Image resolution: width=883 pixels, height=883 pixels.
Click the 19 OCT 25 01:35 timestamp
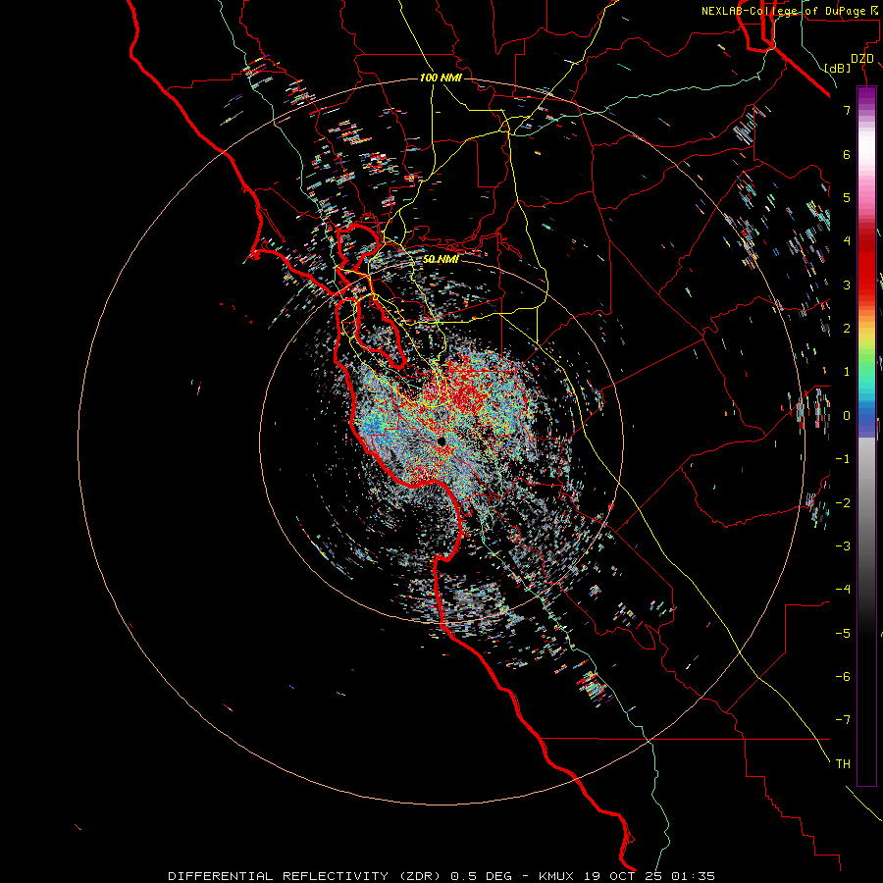[x=649, y=876]
